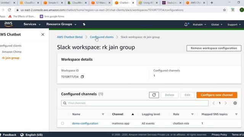Image resolution: width=244 pixels, height=137 pixels.
Task: Click the disabled Edit button
Action: pos(187,95)
